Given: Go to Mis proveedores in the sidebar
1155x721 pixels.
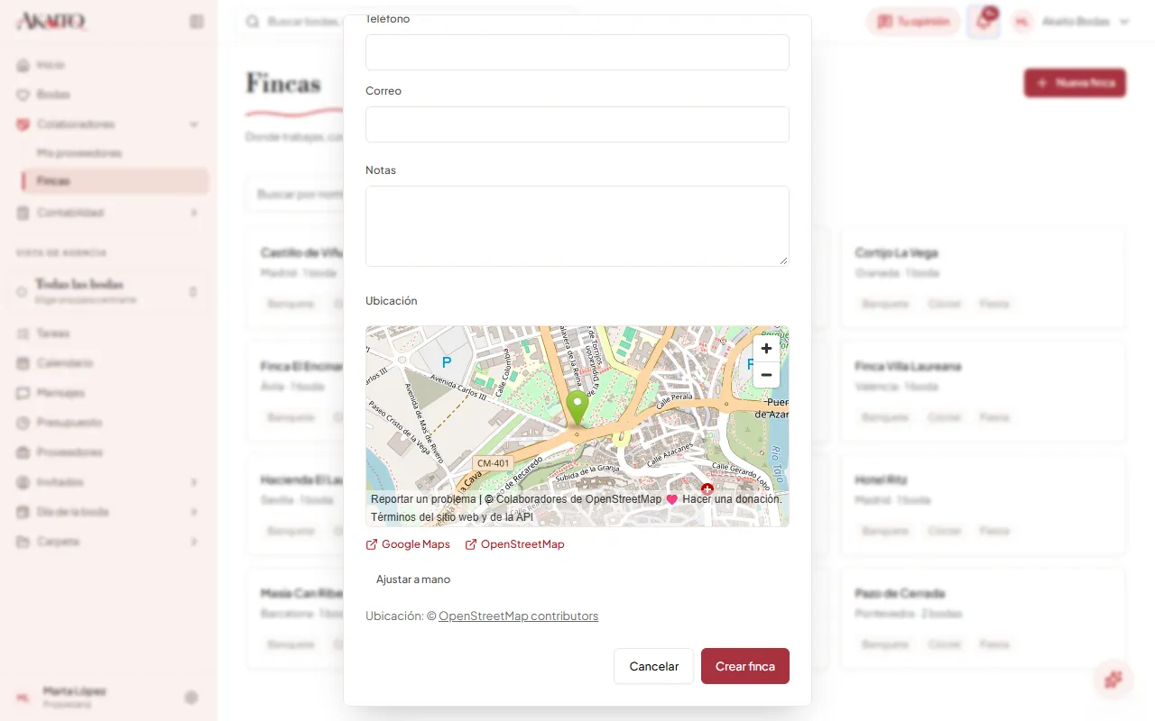Looking at the screenshot, I should (79, 153).
